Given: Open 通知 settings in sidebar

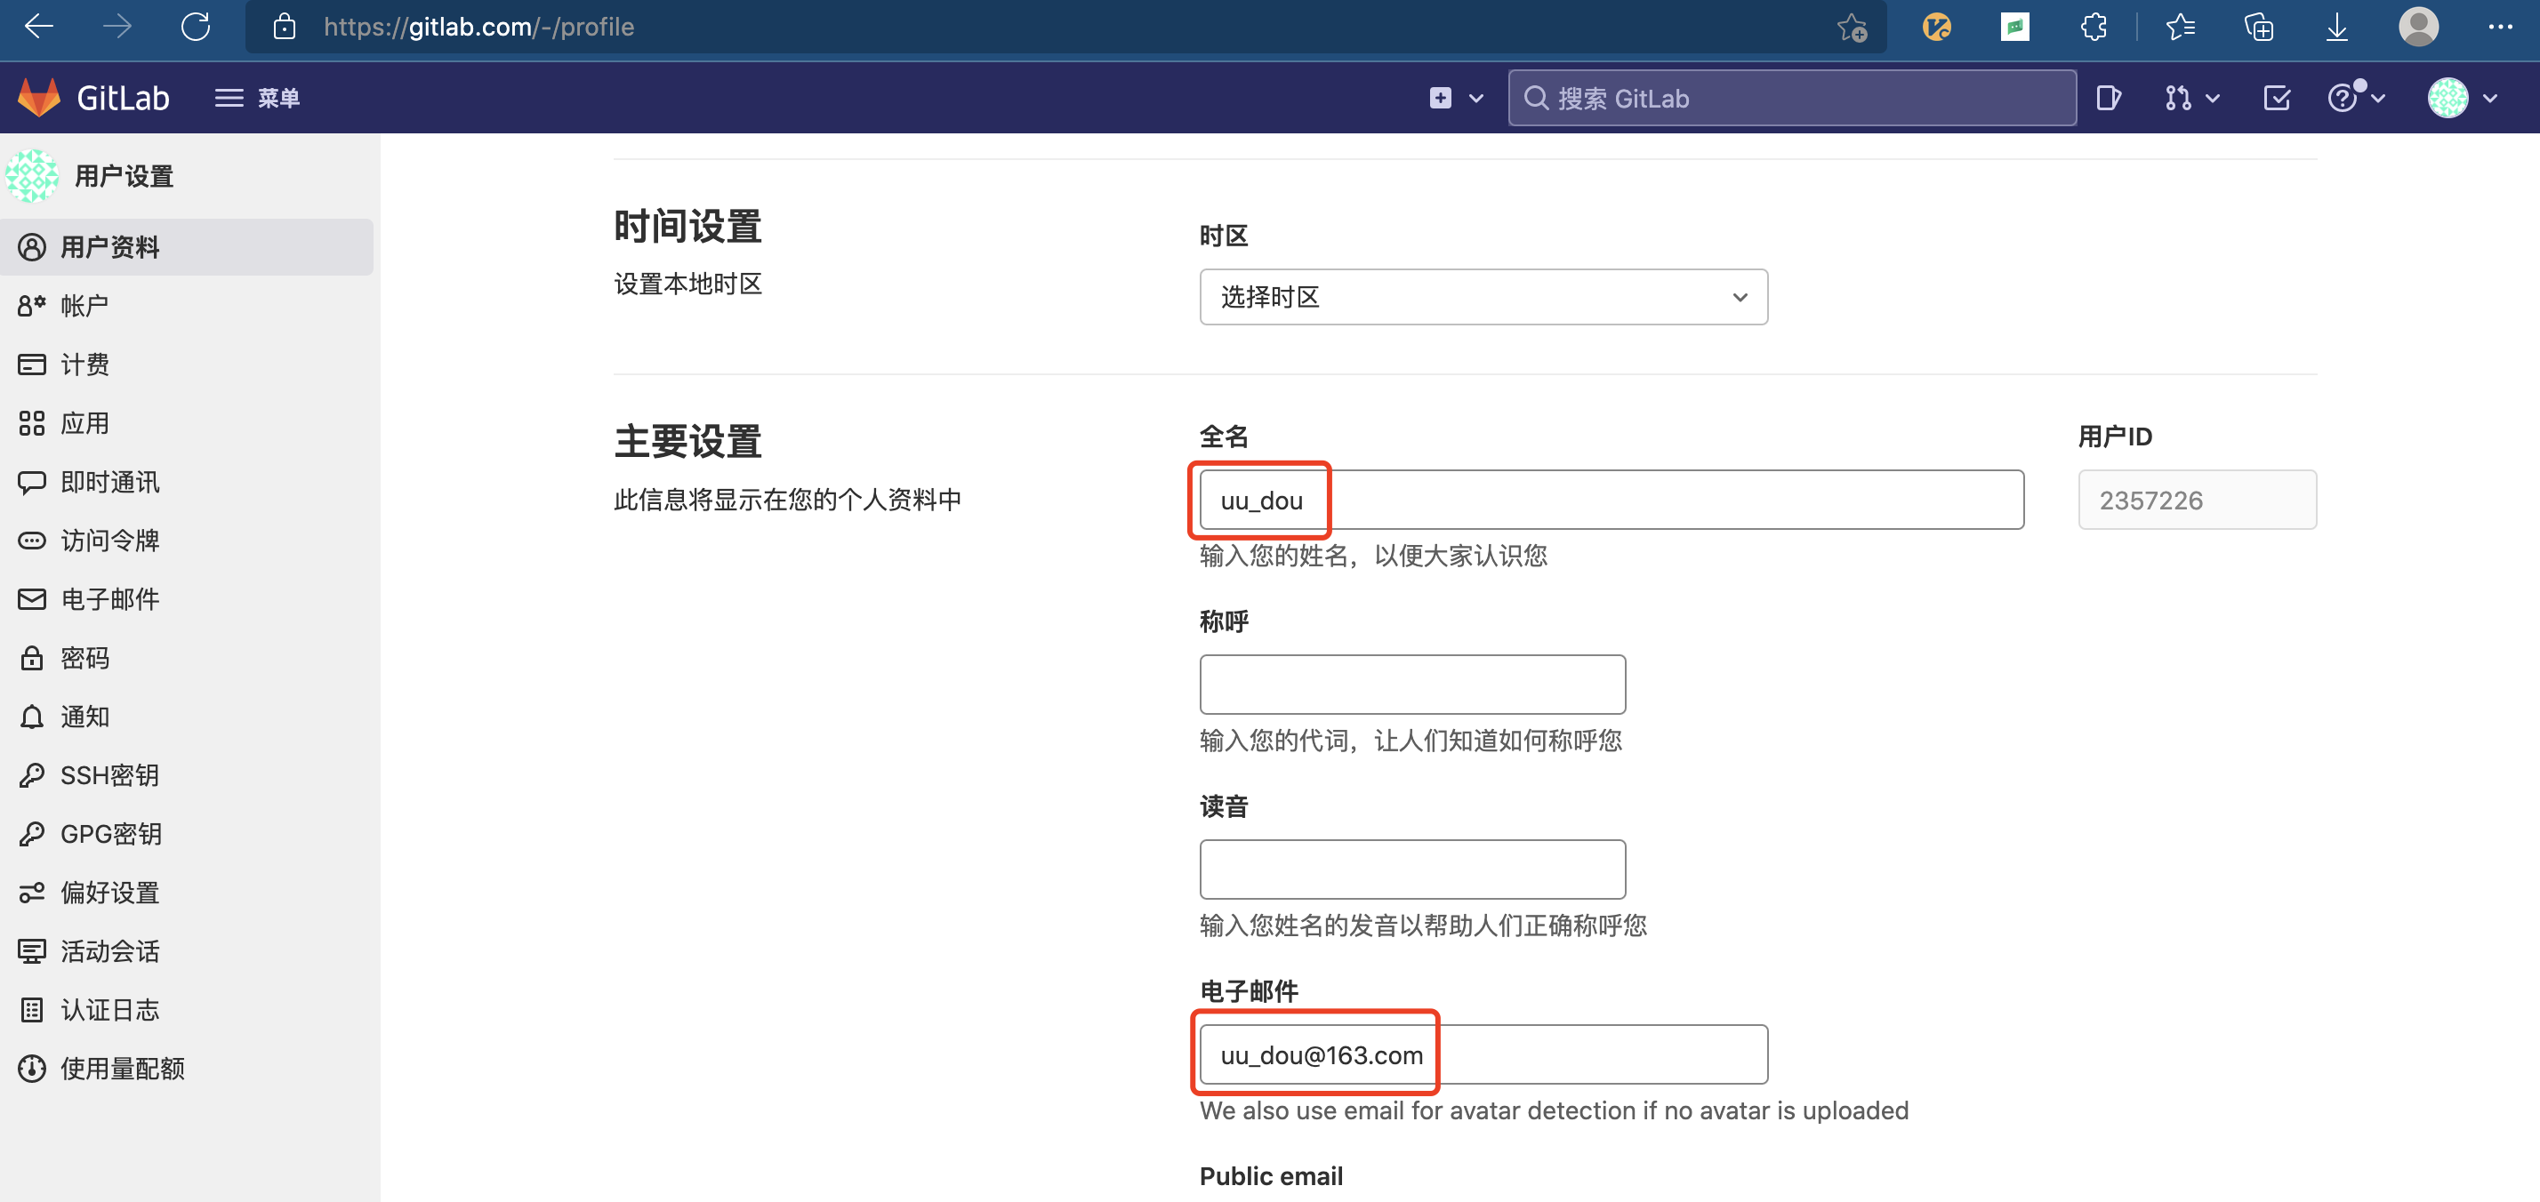Looking at the screenshot, I should (x=188, y=716).
